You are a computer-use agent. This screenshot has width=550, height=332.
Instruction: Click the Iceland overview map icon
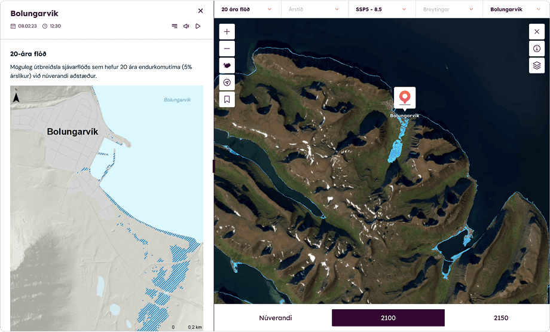tap(227, 66)
